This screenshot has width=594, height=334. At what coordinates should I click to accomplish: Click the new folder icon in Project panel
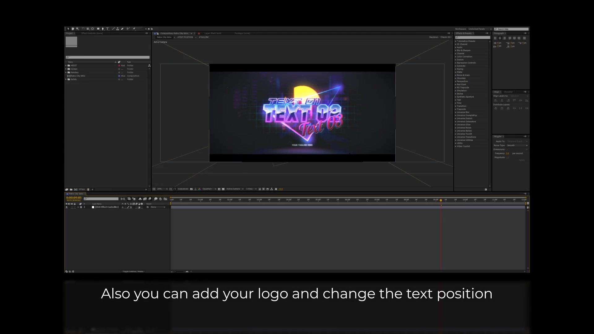click(x=71, y=189)
